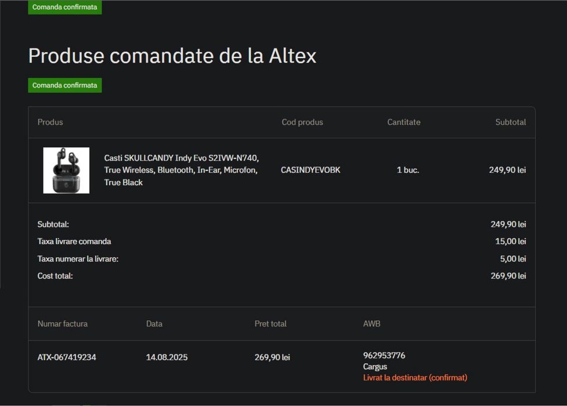Select the 'Comanda confirmata' badge under the heading
567x406 pixels.
coord(65,85)
